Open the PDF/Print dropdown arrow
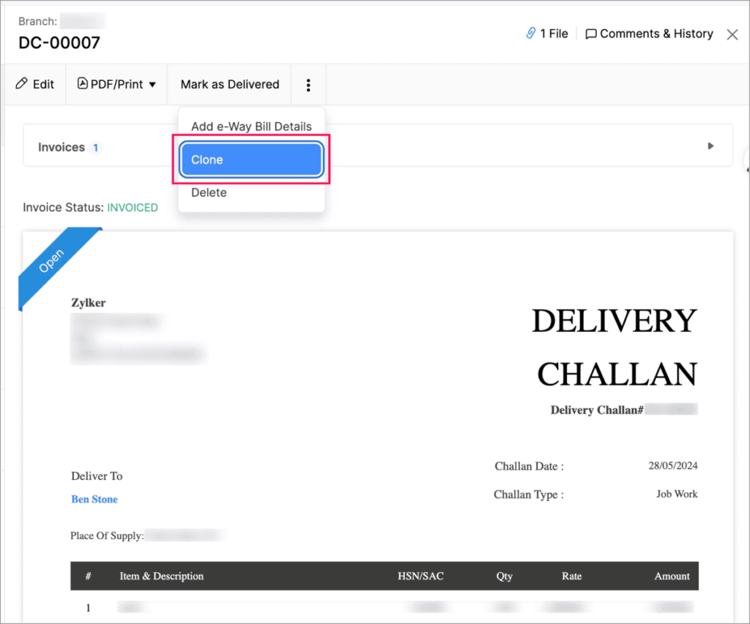The image size is (750, 624). click(152, 85)
